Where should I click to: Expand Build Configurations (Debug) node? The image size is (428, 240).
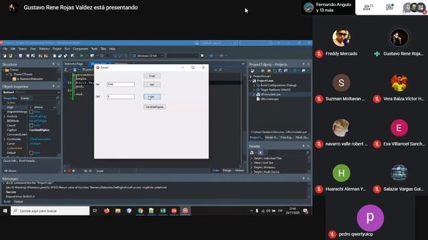click(254, 85)
